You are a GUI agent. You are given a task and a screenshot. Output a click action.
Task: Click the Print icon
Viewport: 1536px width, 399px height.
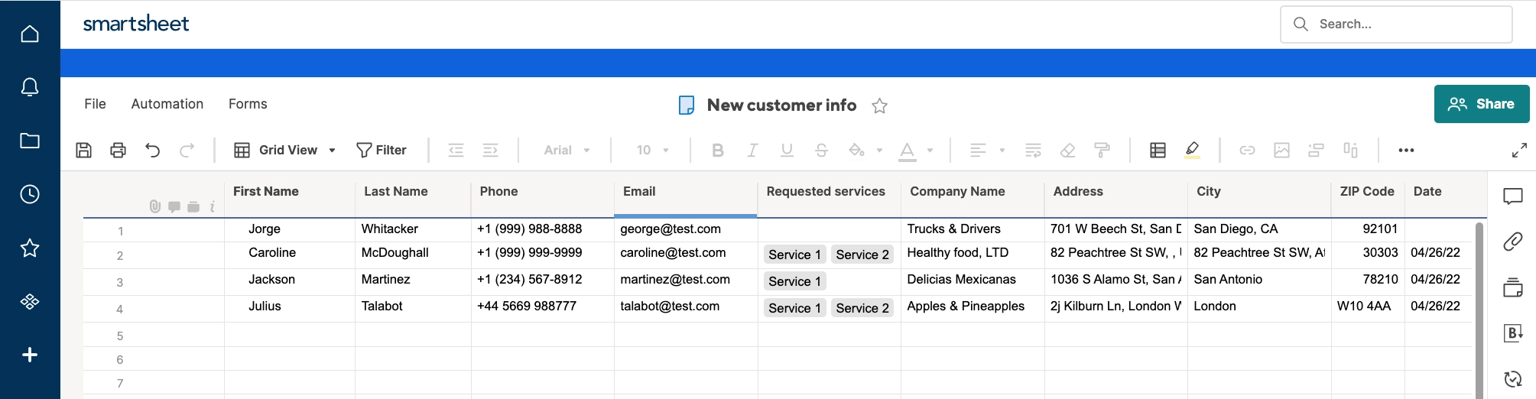118,150
